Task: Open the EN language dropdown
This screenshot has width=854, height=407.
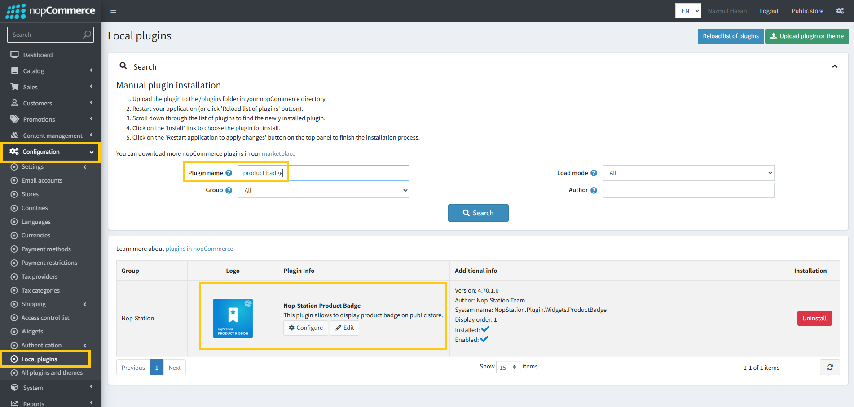Action: coord(688,11)
